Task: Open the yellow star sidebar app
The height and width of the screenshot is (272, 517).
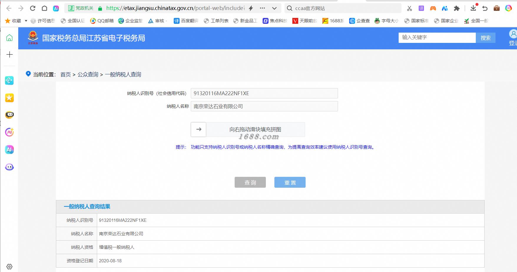Action: point(9,98)
